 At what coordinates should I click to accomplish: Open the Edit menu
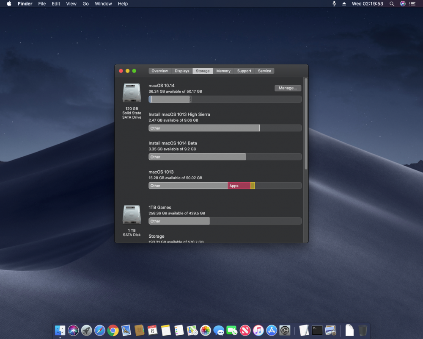coord(56,4)
